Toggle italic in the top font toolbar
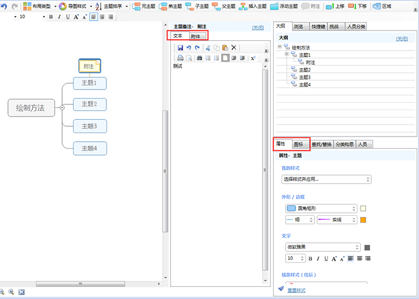419x299 pixels. [59, 17]
